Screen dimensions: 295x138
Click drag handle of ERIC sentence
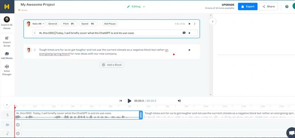tap(35, 33)
